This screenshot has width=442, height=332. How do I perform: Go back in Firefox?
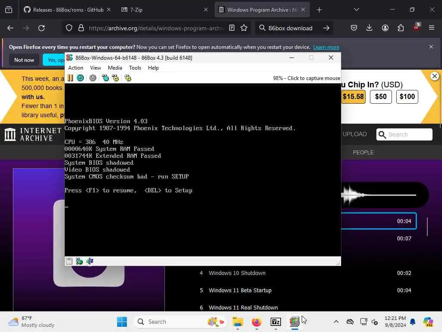(x=10, y=28)
